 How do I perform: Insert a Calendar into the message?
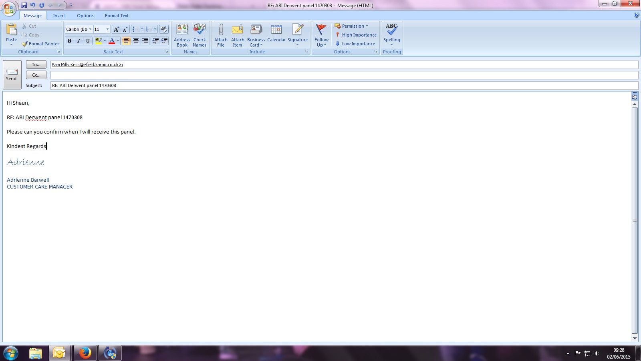click(x=276, y=34)
